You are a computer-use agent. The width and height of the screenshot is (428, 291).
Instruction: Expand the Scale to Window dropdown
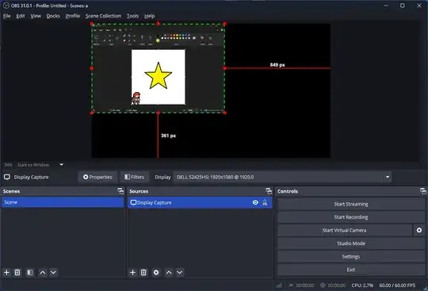pyautogui.click(x=61, y=165)
